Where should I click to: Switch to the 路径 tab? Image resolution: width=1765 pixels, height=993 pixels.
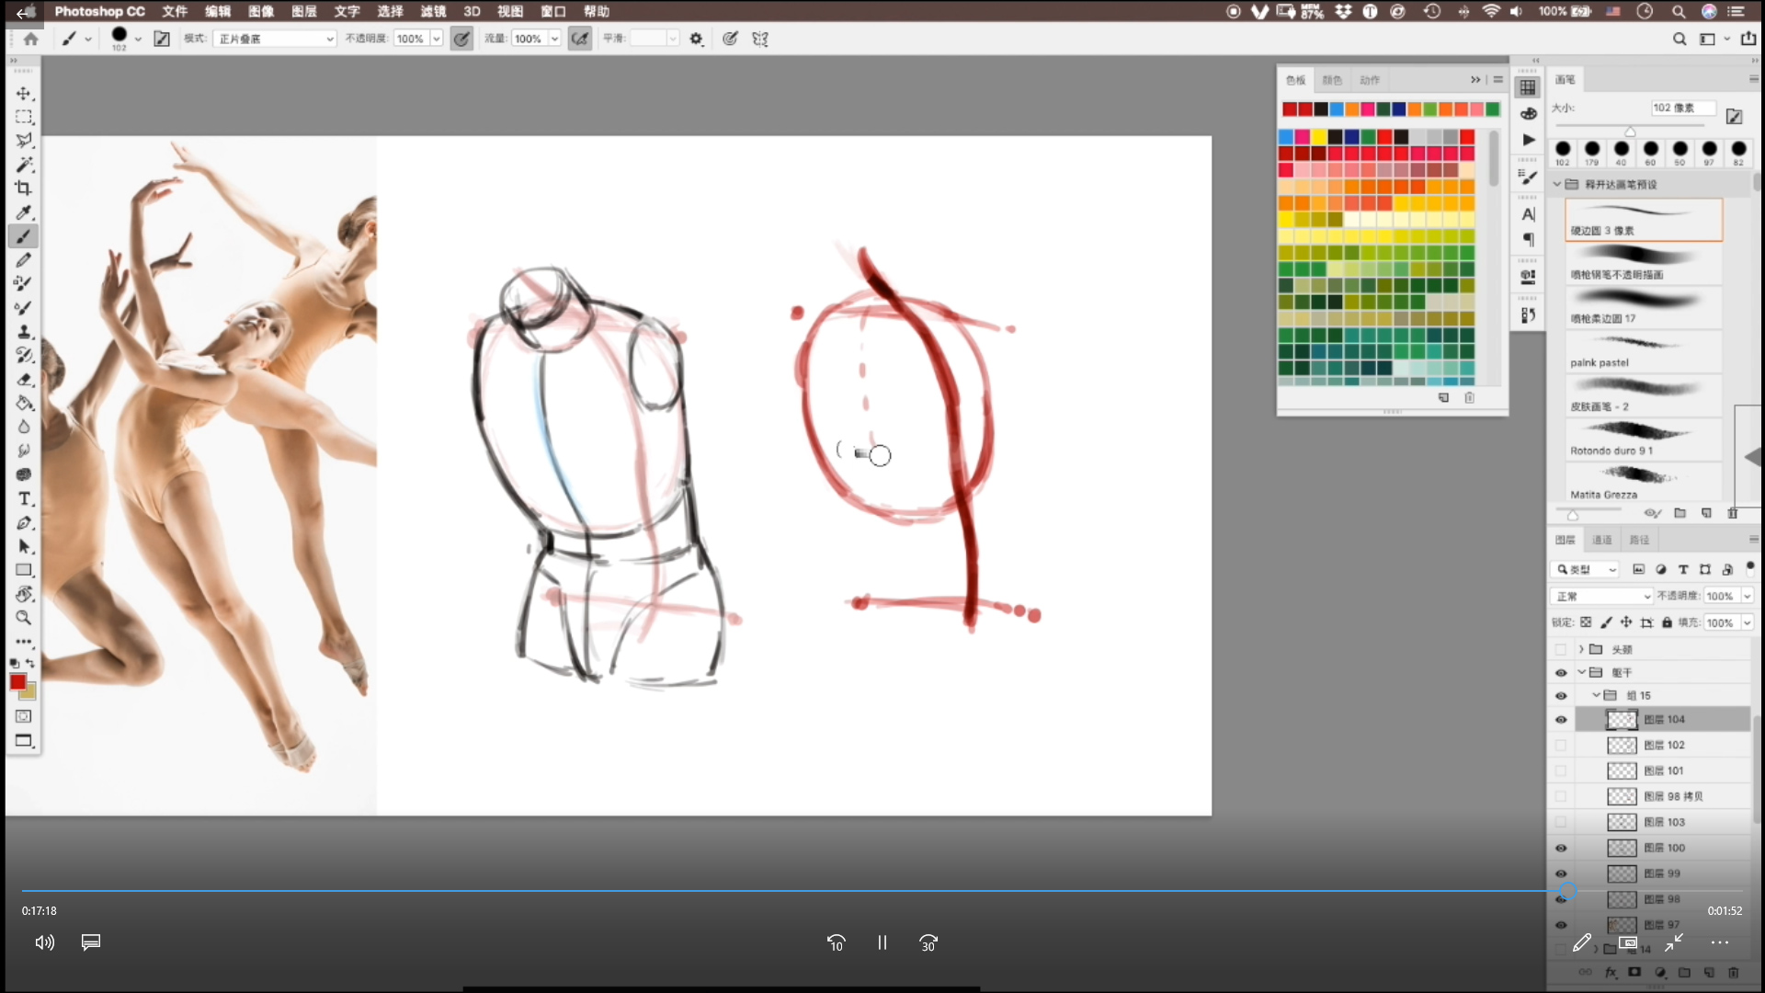(1639, 540)
